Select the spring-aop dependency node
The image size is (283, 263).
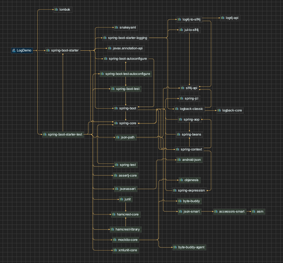(x=190, y=119)
